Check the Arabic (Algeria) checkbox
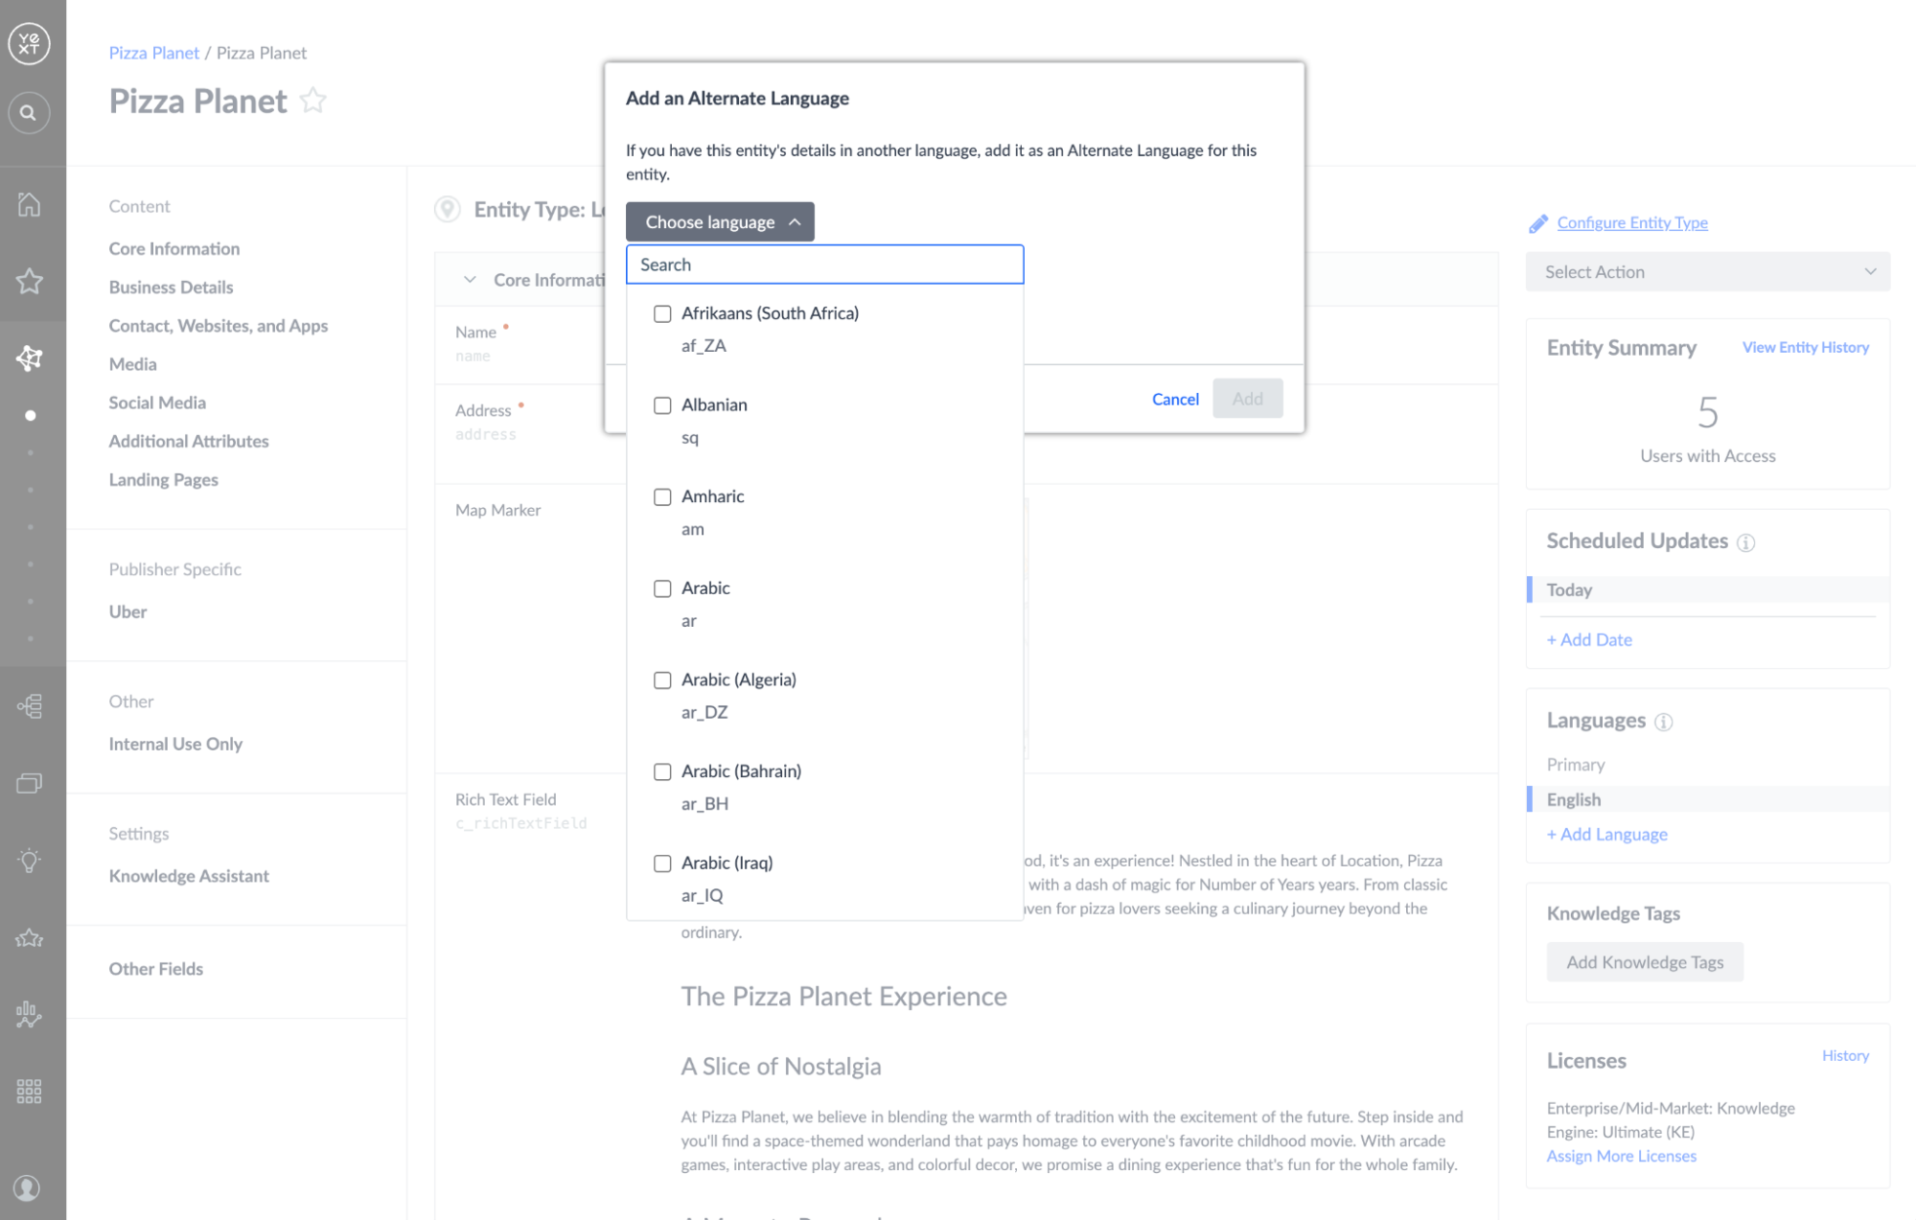The image size is (1916, 1220). tap(662, 680)
